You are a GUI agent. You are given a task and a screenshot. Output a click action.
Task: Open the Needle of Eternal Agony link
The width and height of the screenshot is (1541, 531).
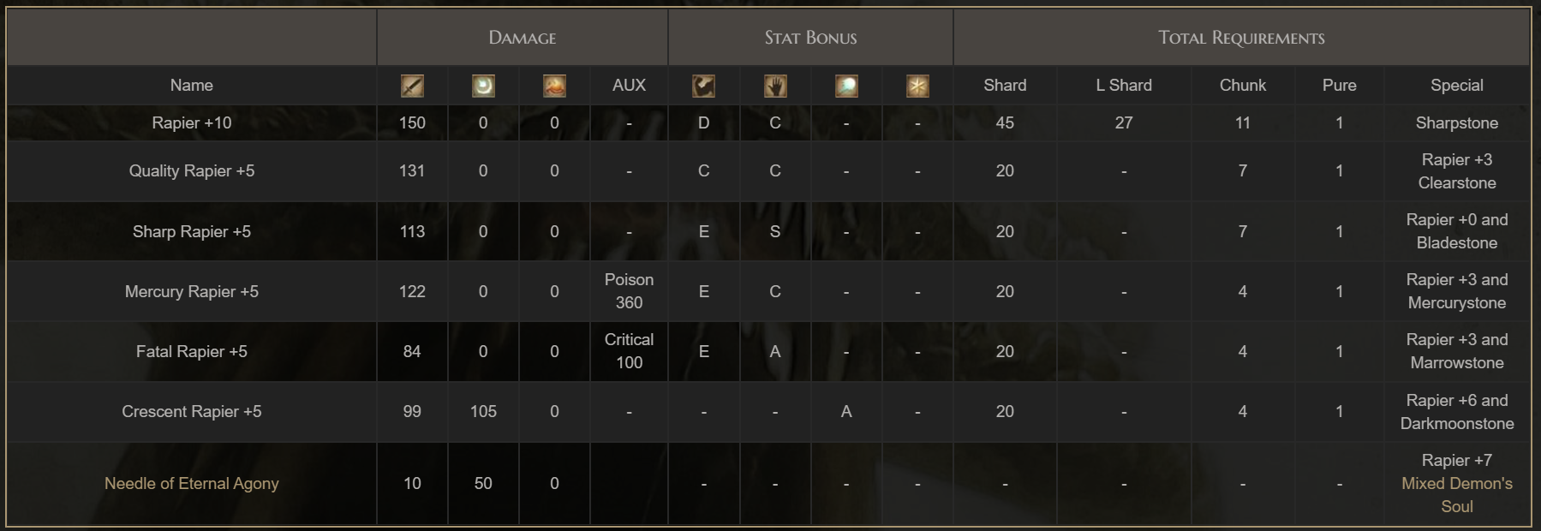192,483
